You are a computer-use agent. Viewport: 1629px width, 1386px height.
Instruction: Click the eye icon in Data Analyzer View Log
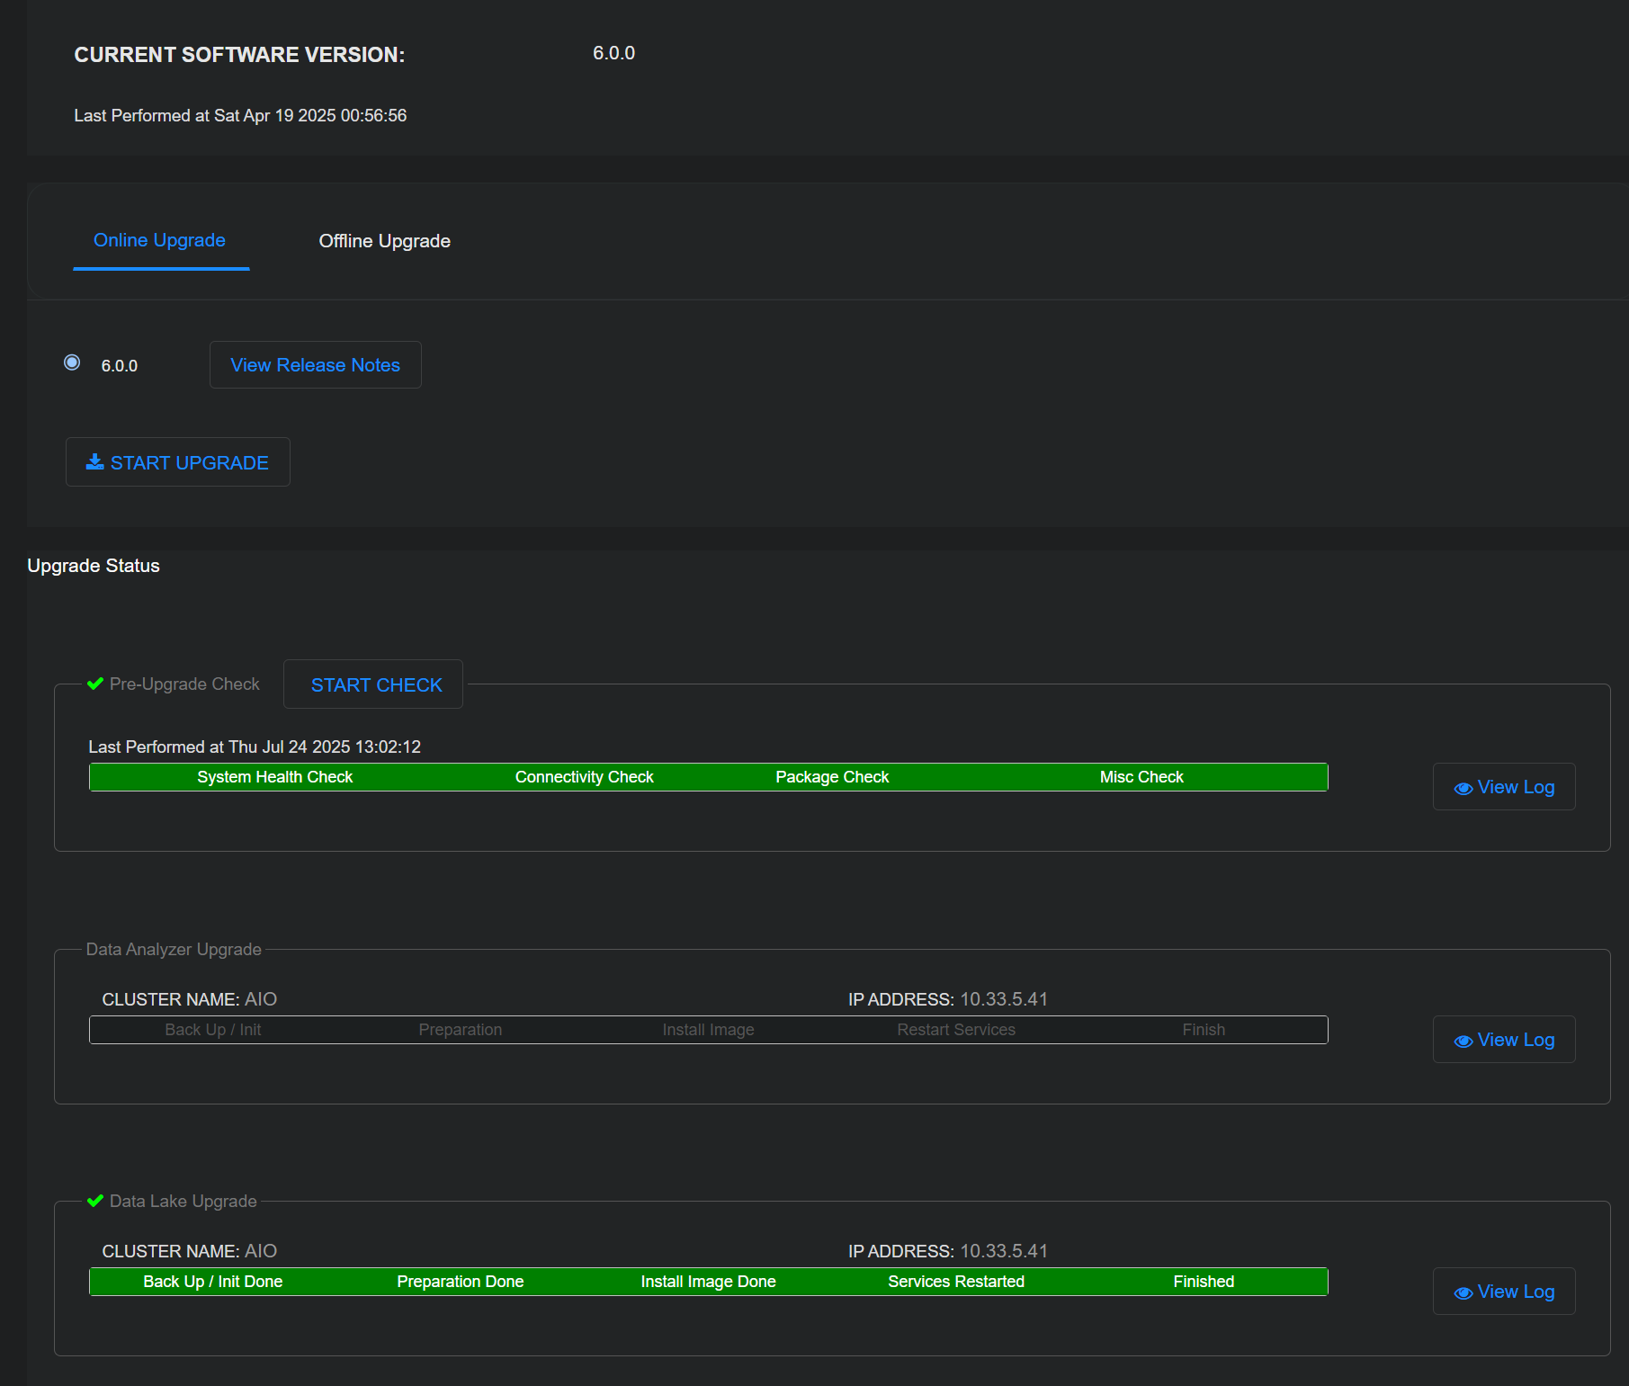(1463, 1041)
